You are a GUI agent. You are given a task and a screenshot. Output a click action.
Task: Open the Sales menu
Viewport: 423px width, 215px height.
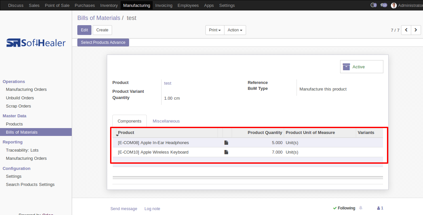[x=34, y=5]
